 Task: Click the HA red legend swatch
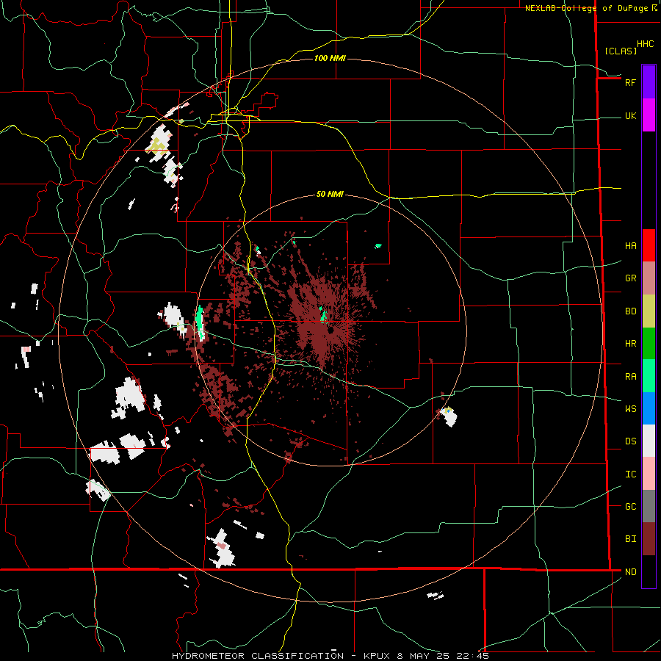coord(649,245)
